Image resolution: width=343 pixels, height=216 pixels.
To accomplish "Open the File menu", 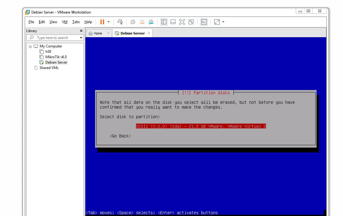I will click(x=31, y=22).
